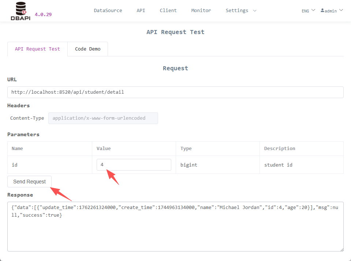
Task: Open the ENG language dropdown
Action: pyautogui.click(x=307, y=11)
